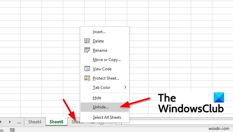This screenshot has height=132, width=233.
Task: Click the Rename pencil icon
Action: pyautogui.click(x=87, y=50)
